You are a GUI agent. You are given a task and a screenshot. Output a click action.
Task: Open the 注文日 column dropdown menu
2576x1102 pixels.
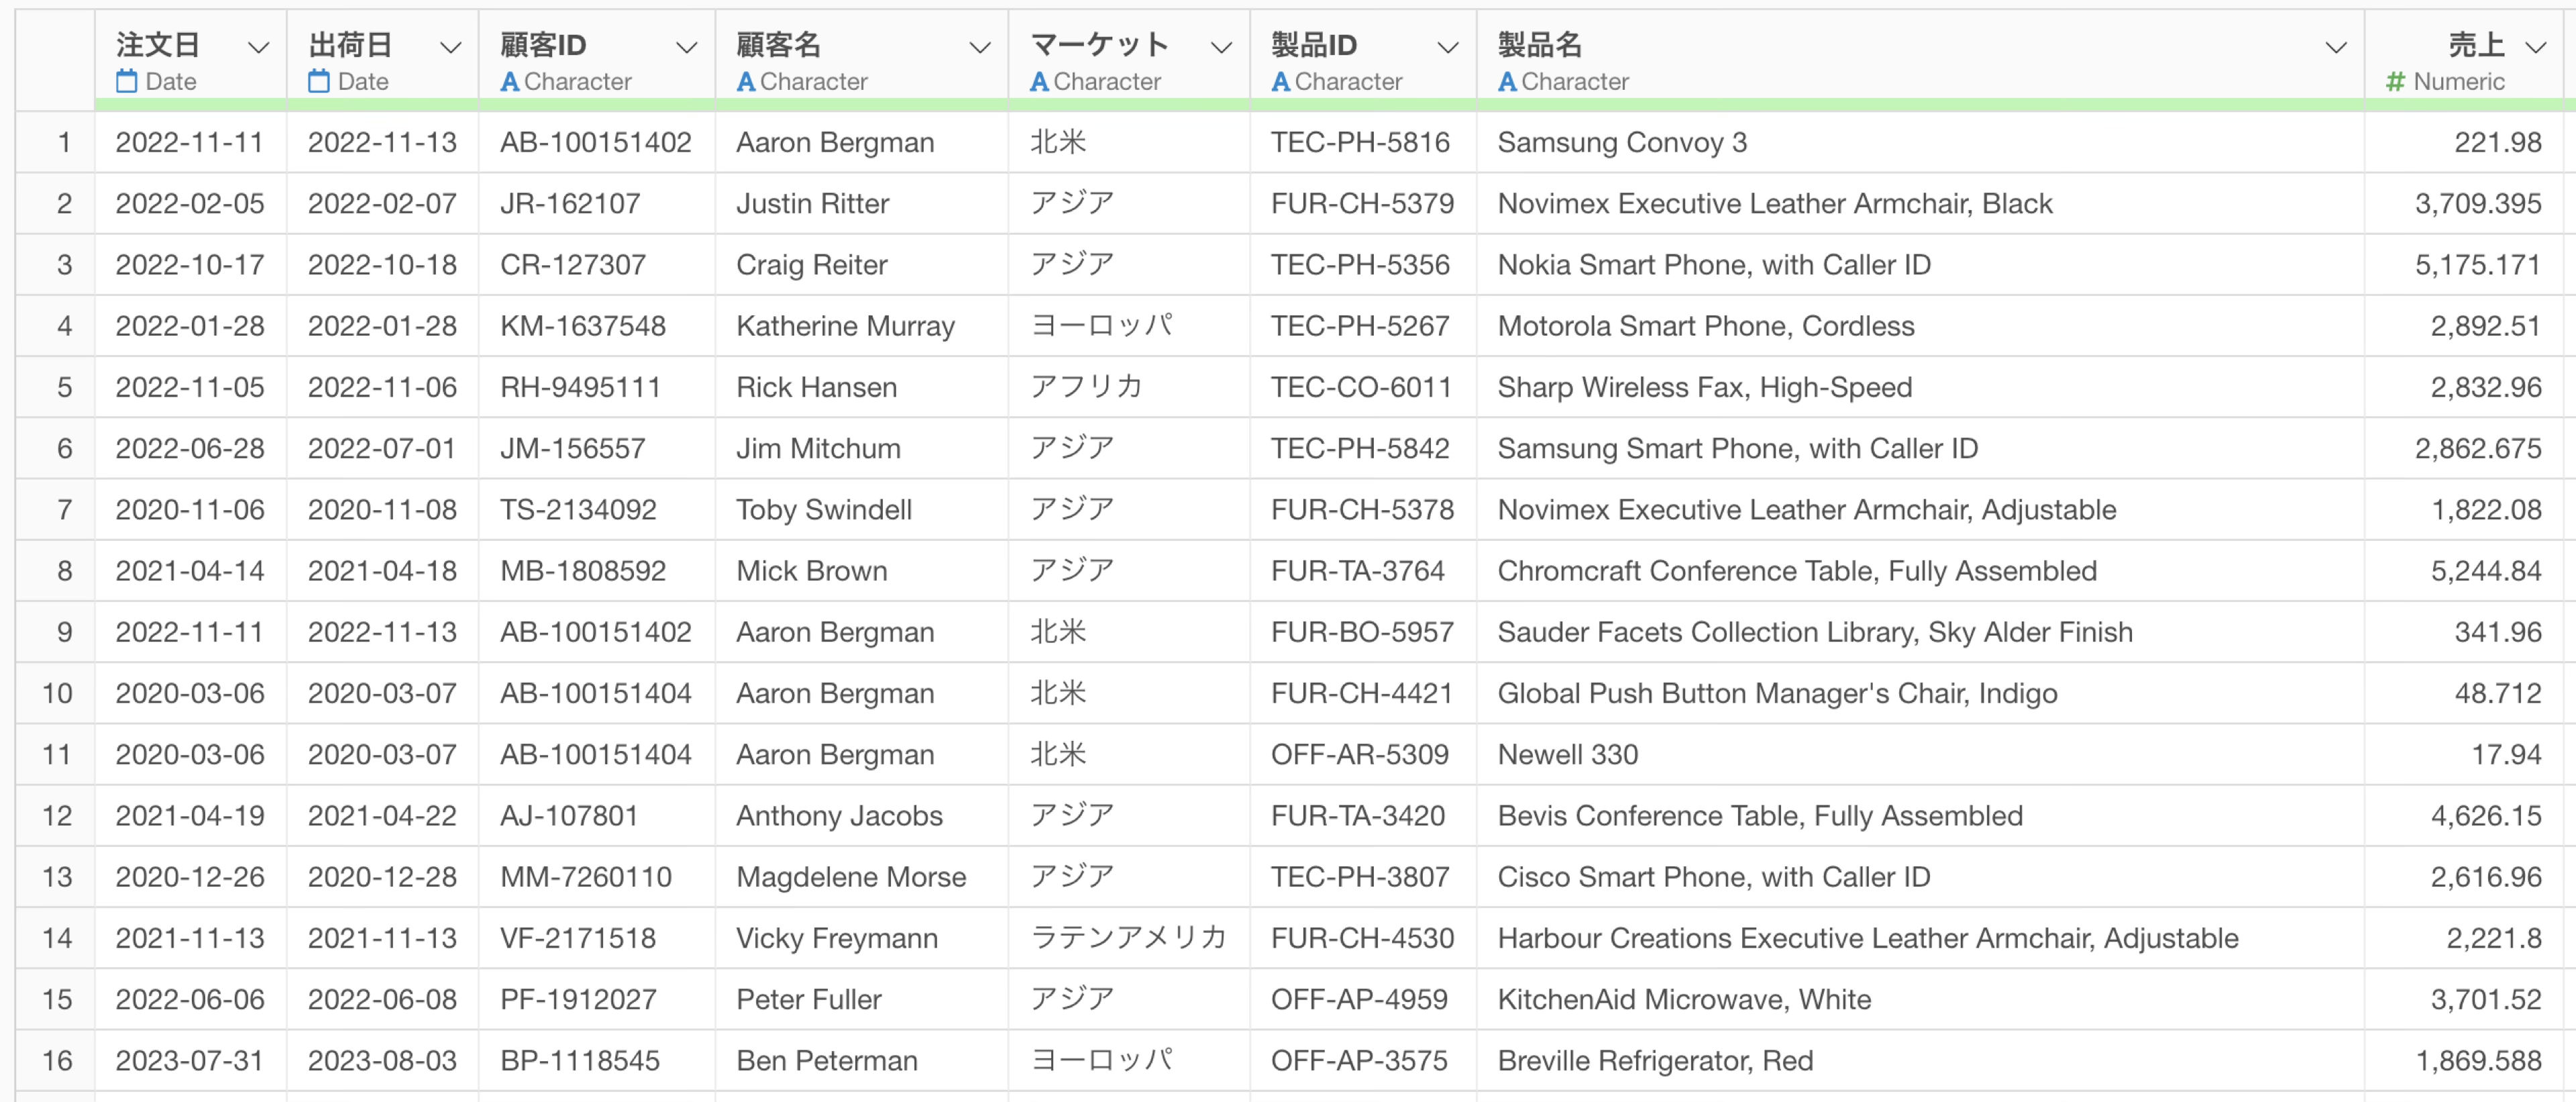pos(258,47)
